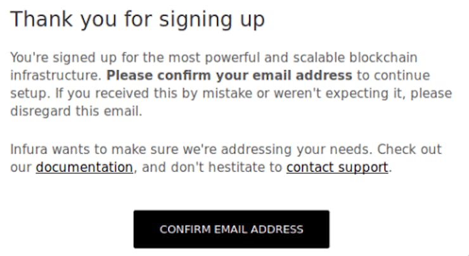Open the documentation link
469x256 pixels.
coord(84,167)
